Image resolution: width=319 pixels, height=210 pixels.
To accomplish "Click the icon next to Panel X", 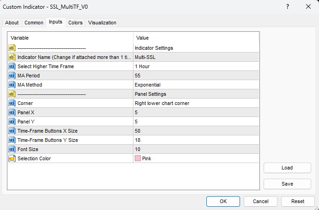I will [x=12, y=112].
